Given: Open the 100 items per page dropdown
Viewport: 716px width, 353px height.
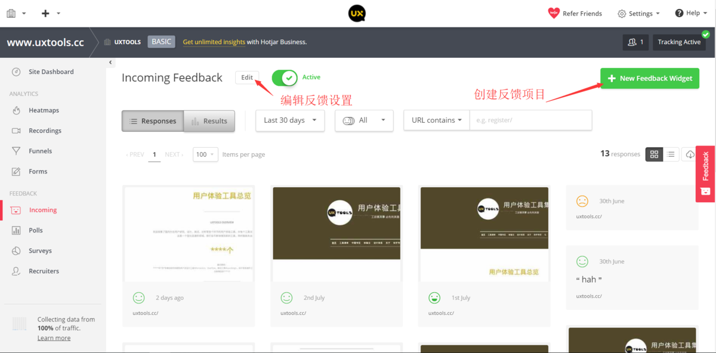Looking at the screenshot, I should tap(205, 154).
